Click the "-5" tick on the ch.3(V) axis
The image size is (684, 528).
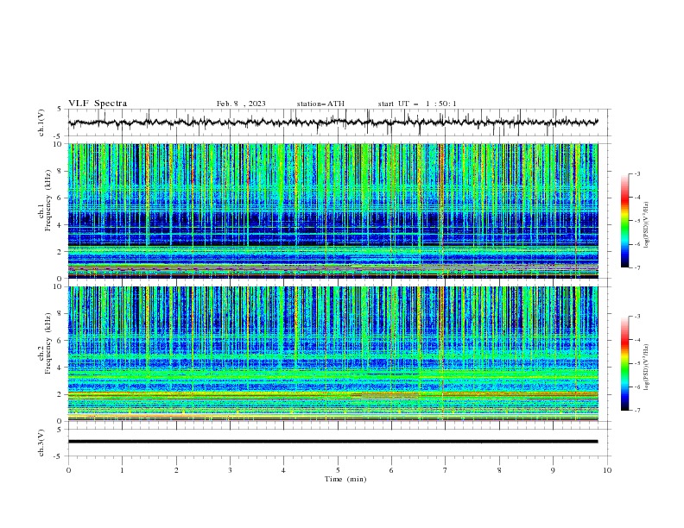(x=59, y=456)
